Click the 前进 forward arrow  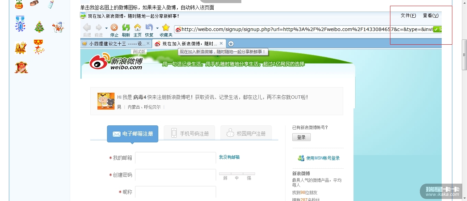(x=99, y=28)
